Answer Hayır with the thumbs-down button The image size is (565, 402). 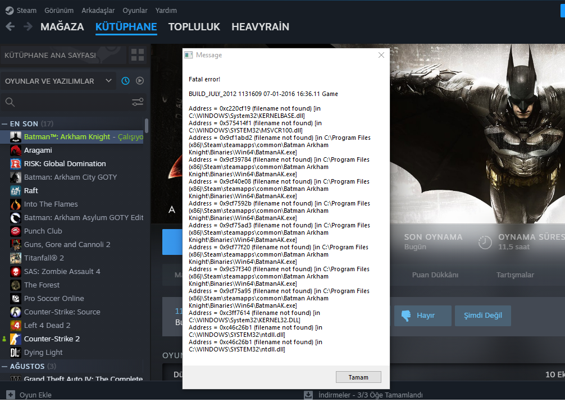pyautogui.click(x=423, y=316)
